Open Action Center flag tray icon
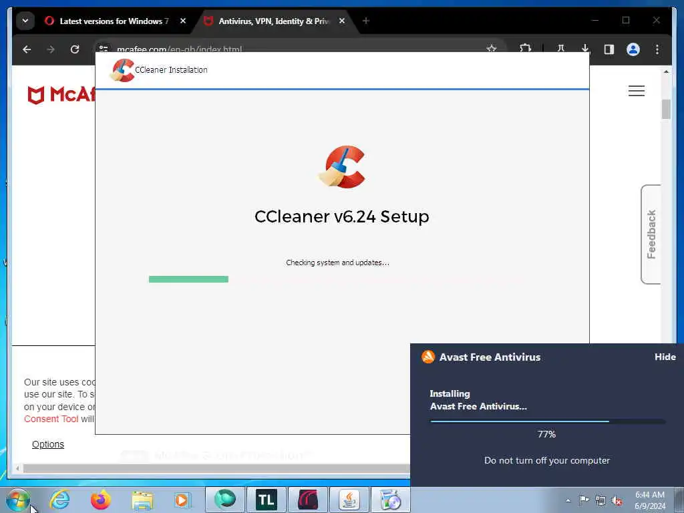The image size is (684, 513). 584,500
